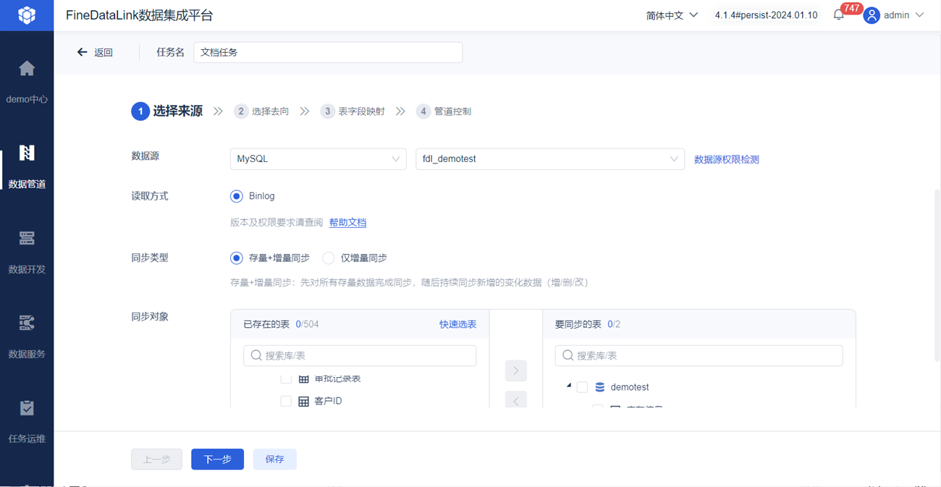Select 仅增量同步 sync type
The height and width of the screenshot is (487, 941).
329,258
